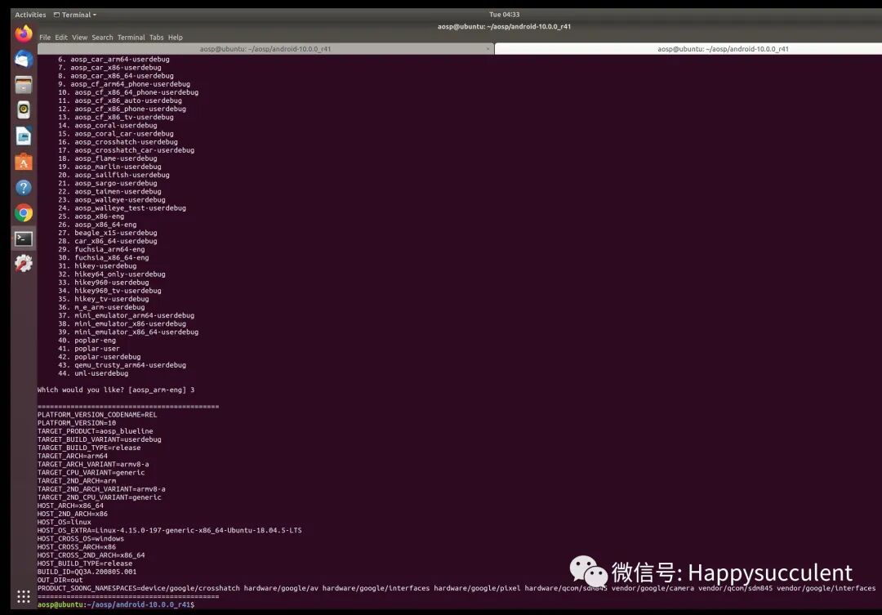Expand the Terminal app menu in top bar
The height and width of the screenshot is (615, 882).
(x=75, y=15)
